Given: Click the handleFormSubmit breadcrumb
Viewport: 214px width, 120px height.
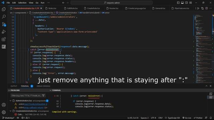Looking at the screenshot, I should click(x=90, y=13).
